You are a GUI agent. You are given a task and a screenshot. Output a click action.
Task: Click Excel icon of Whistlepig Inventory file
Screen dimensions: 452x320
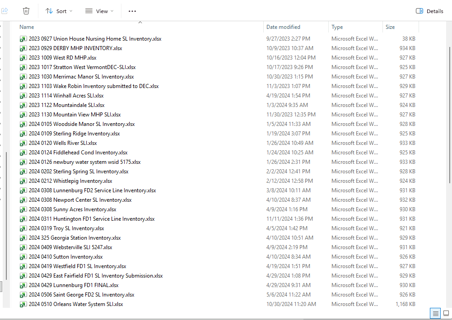tap(23, 181)
